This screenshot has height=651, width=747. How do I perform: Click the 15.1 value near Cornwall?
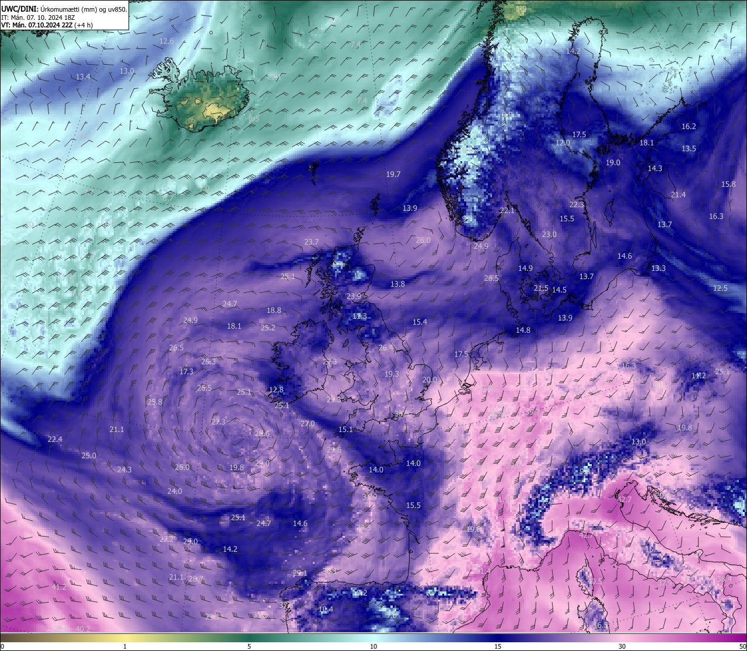pos(345,430)
